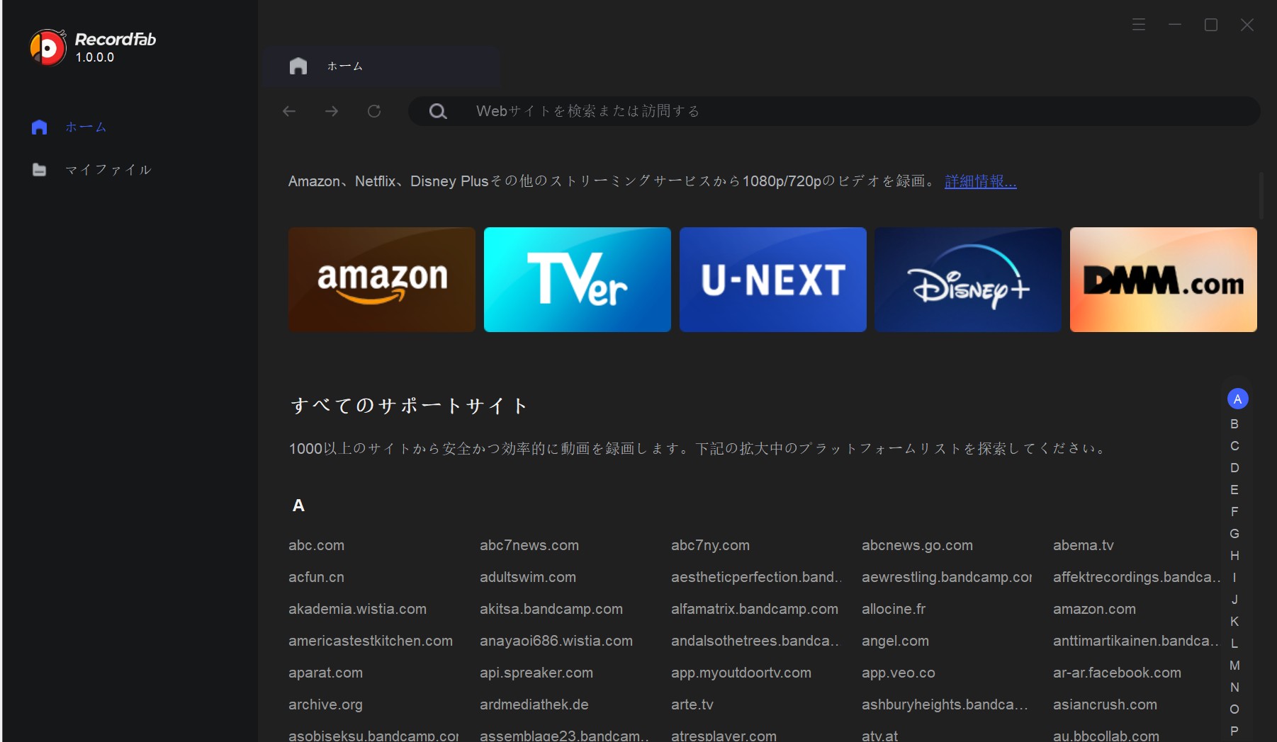Jump to letter D in index
Image resolution: width=1277 pixels, height=742 pixels.
(x=1234, y=468)
